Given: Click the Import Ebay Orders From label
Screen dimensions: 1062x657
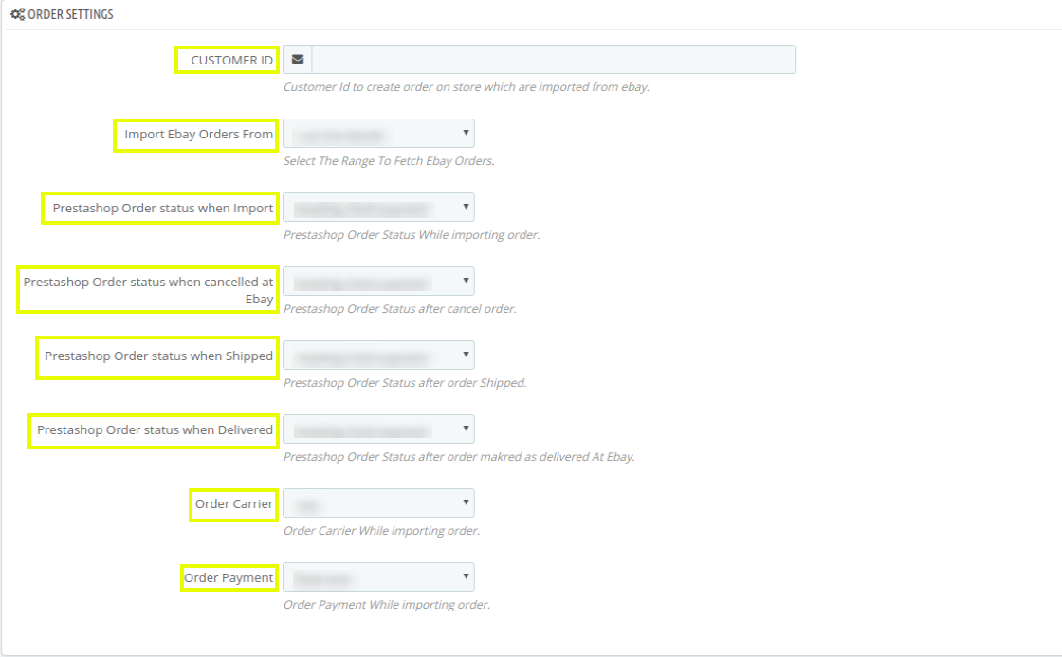Looking at the screenshot, I should coord(198,134).
